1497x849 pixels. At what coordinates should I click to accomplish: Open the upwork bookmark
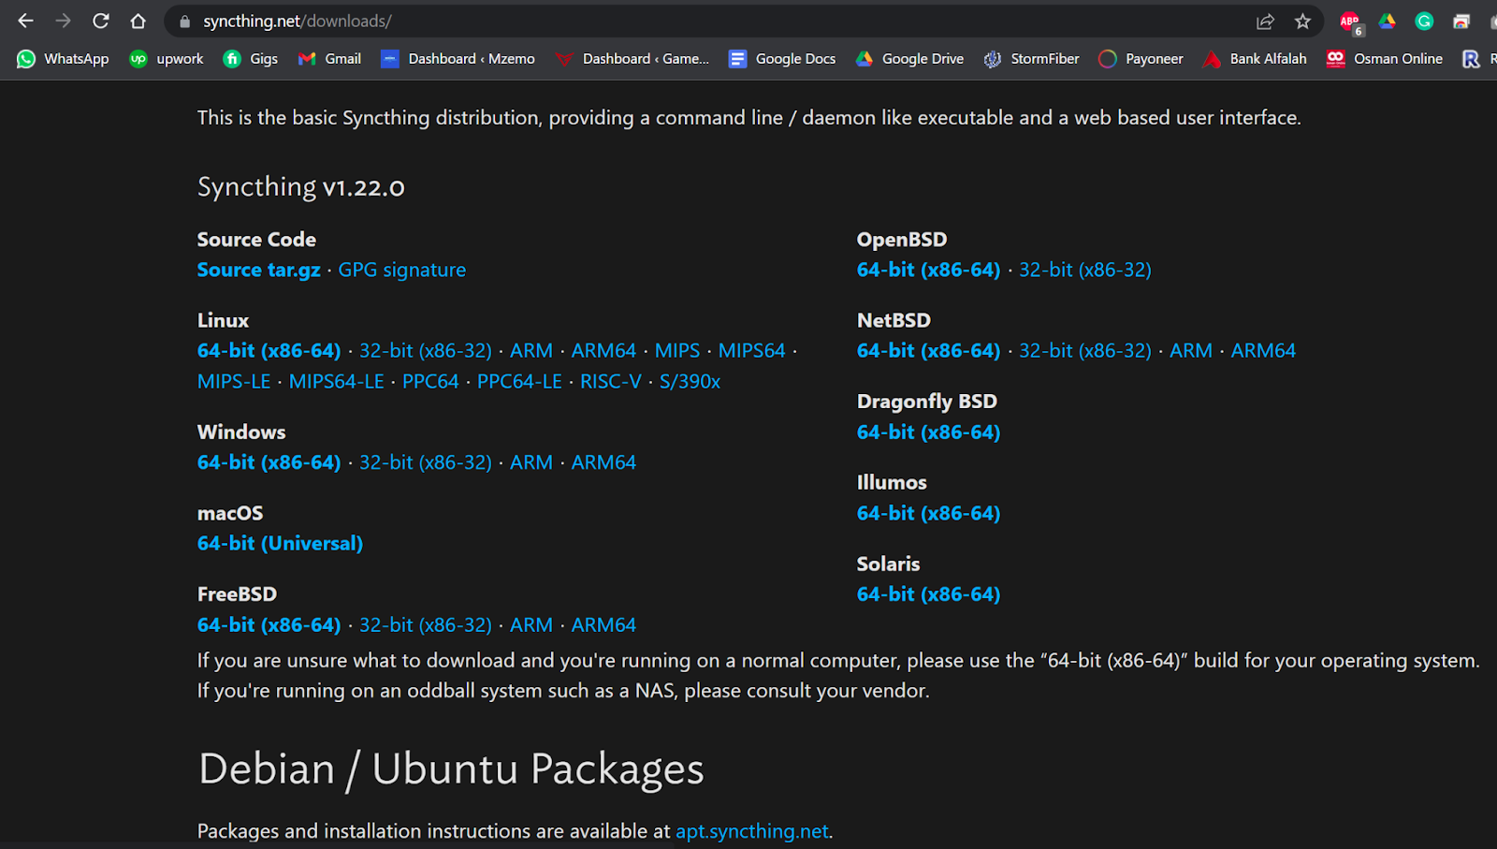(x=167, y=59)
